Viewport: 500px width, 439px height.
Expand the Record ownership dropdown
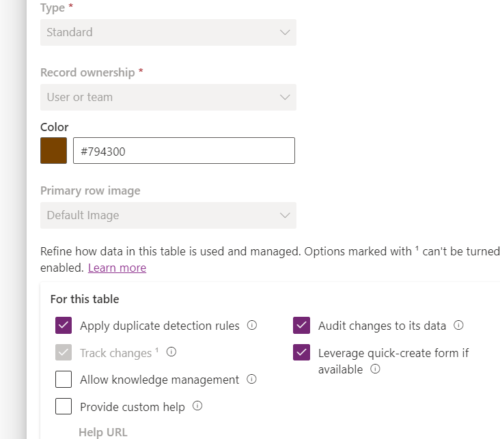point(168,97)
